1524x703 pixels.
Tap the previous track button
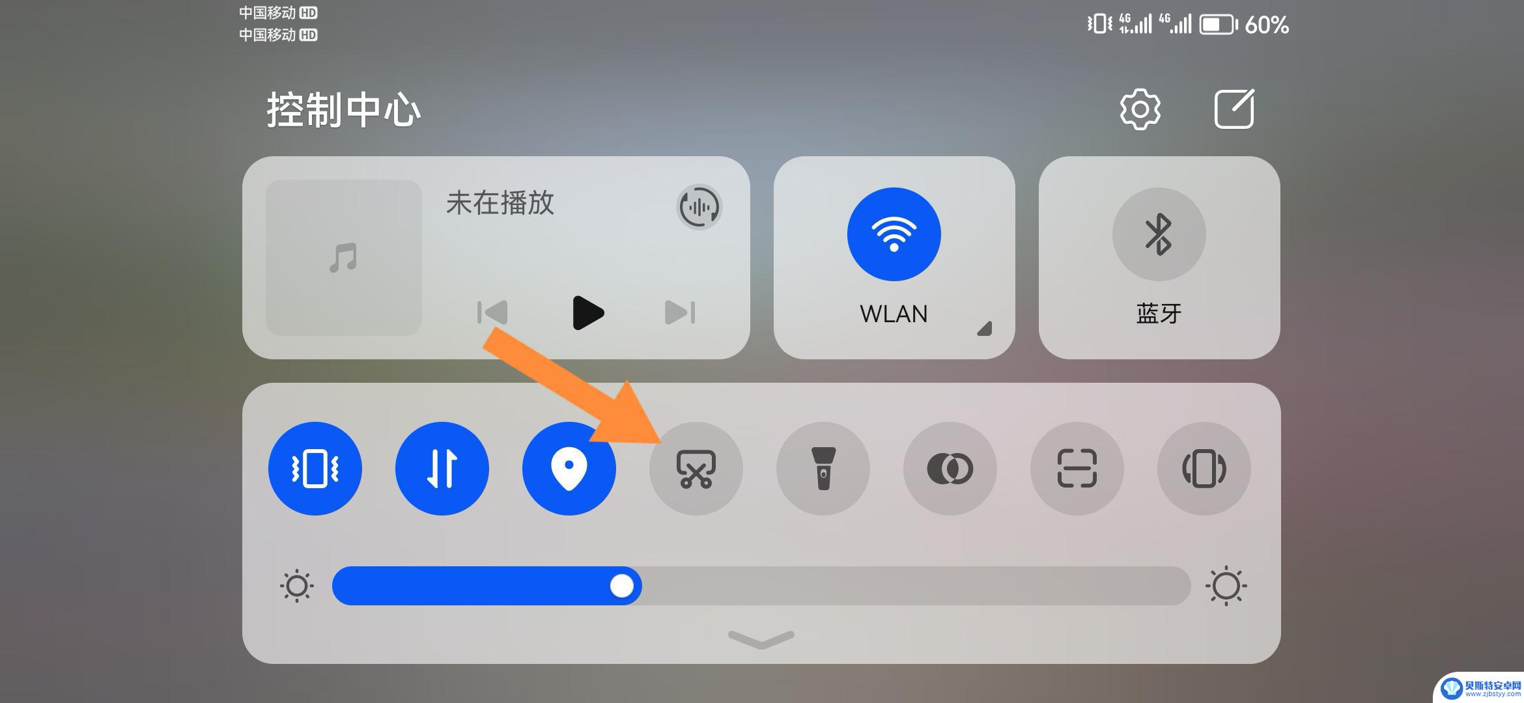[x=490, y=312]
